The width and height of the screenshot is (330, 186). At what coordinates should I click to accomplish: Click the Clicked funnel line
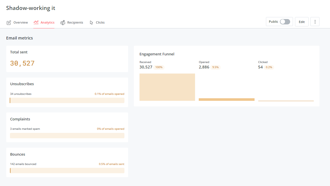pos(286,100)
